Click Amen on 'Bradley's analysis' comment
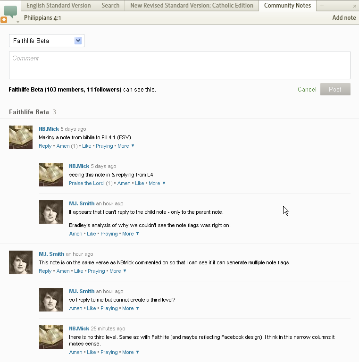This screenshot has width=359, height=362. tap(75, 234)
